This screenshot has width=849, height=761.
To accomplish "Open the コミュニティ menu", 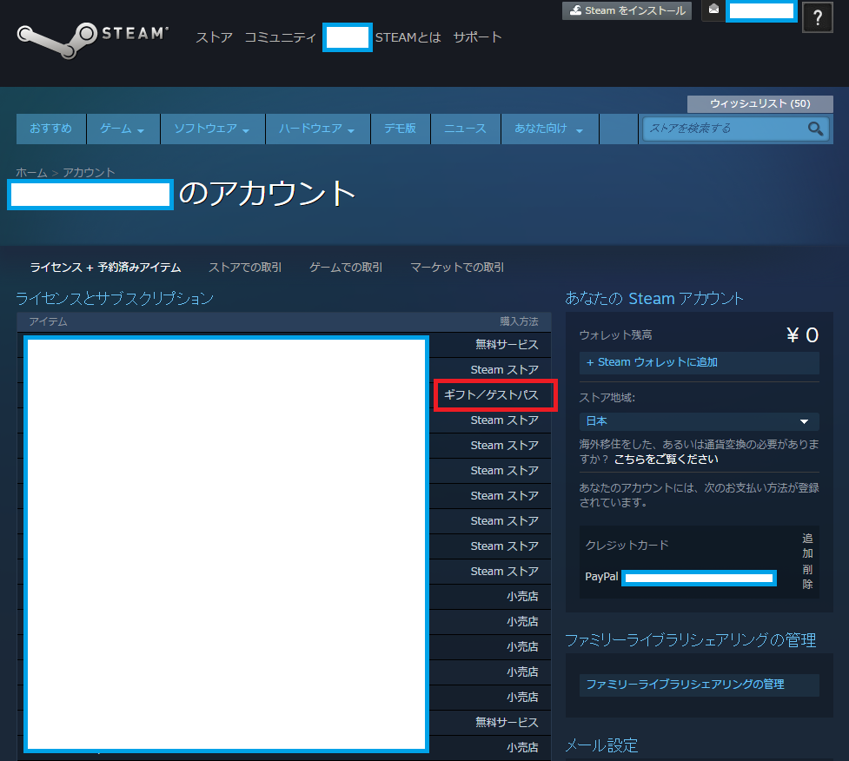I will 280,37.
